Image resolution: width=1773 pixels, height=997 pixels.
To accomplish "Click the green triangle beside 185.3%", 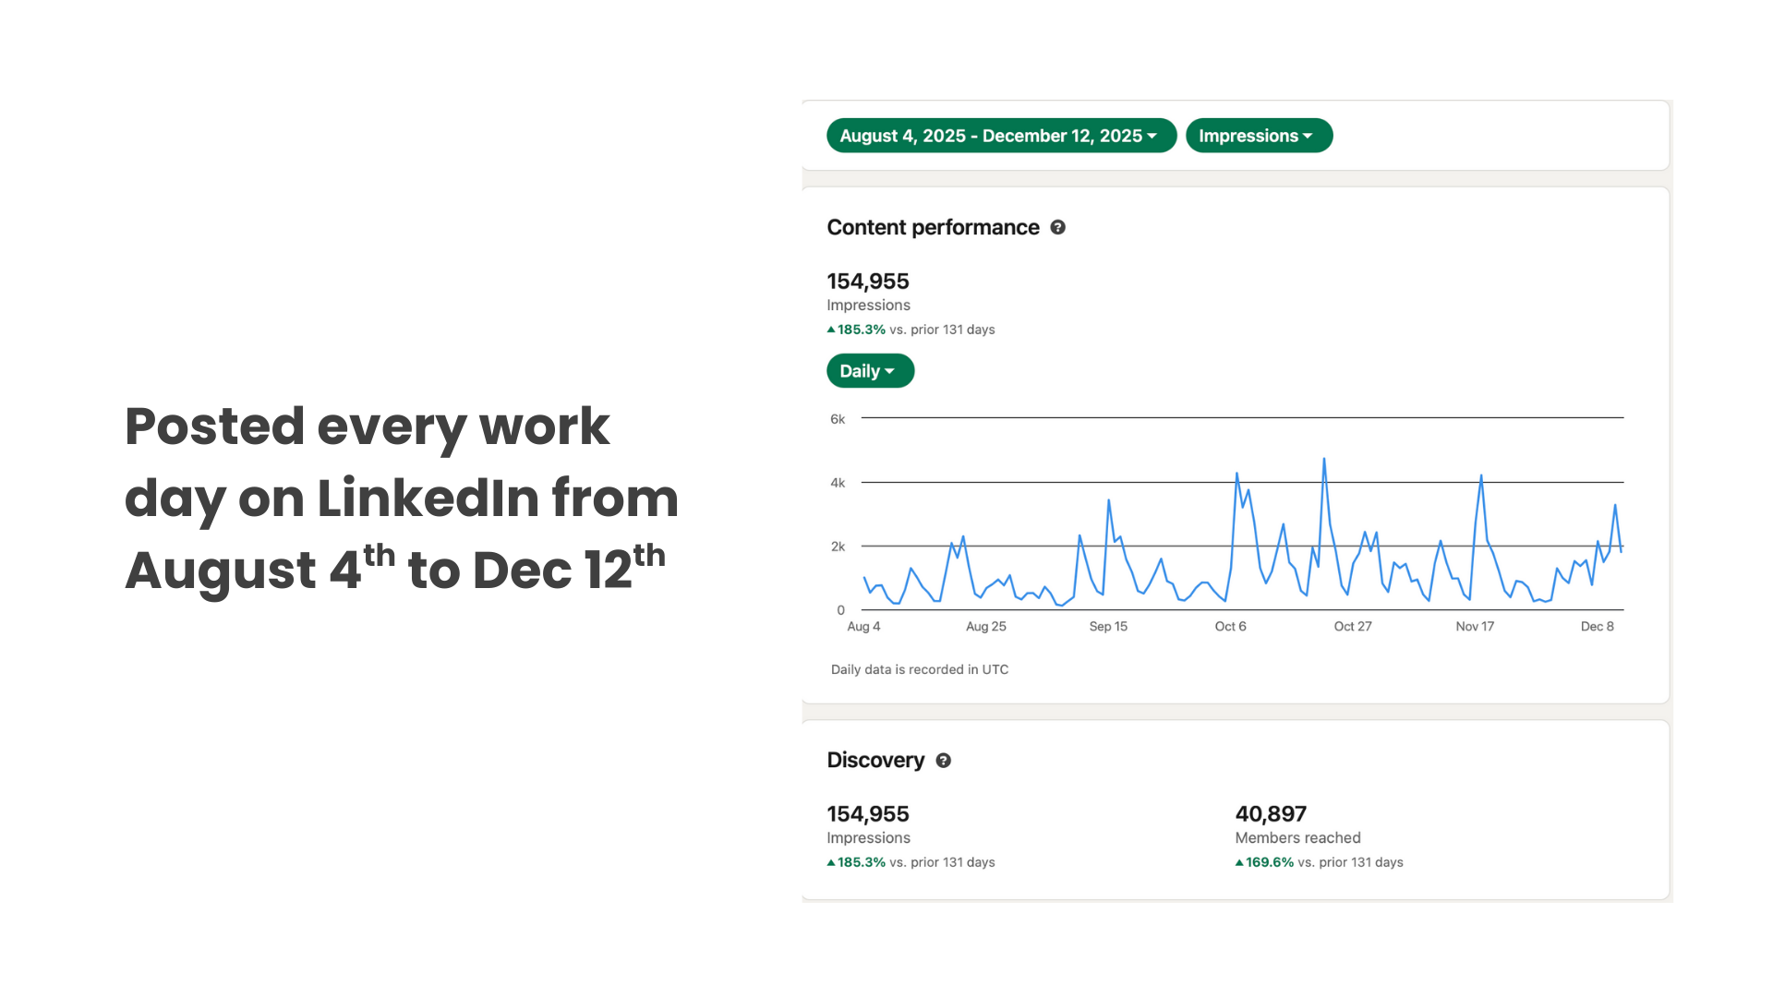I will tap(830, 329).
